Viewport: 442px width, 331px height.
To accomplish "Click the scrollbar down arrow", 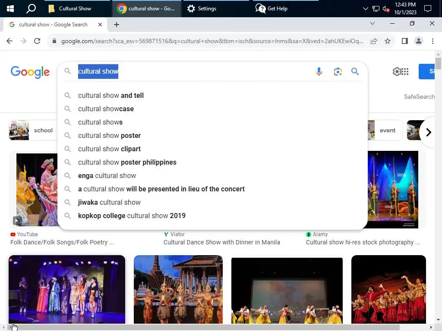I will [438, 320].
